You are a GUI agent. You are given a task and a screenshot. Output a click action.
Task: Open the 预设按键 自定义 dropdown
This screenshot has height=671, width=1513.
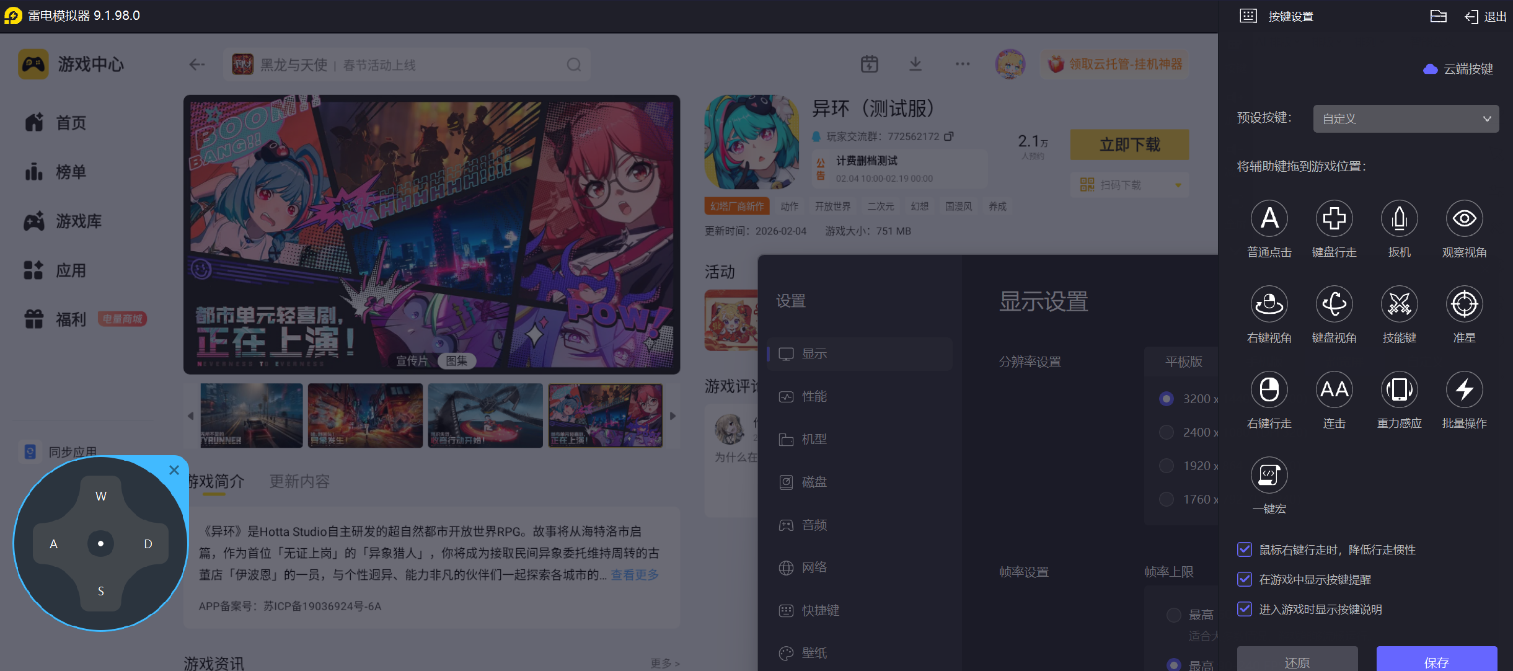(x=1405, y=118)
